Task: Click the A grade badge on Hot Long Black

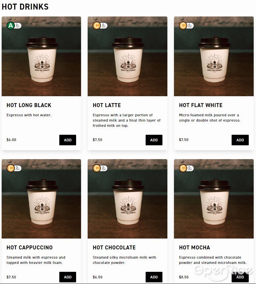Action: point(11,26)
